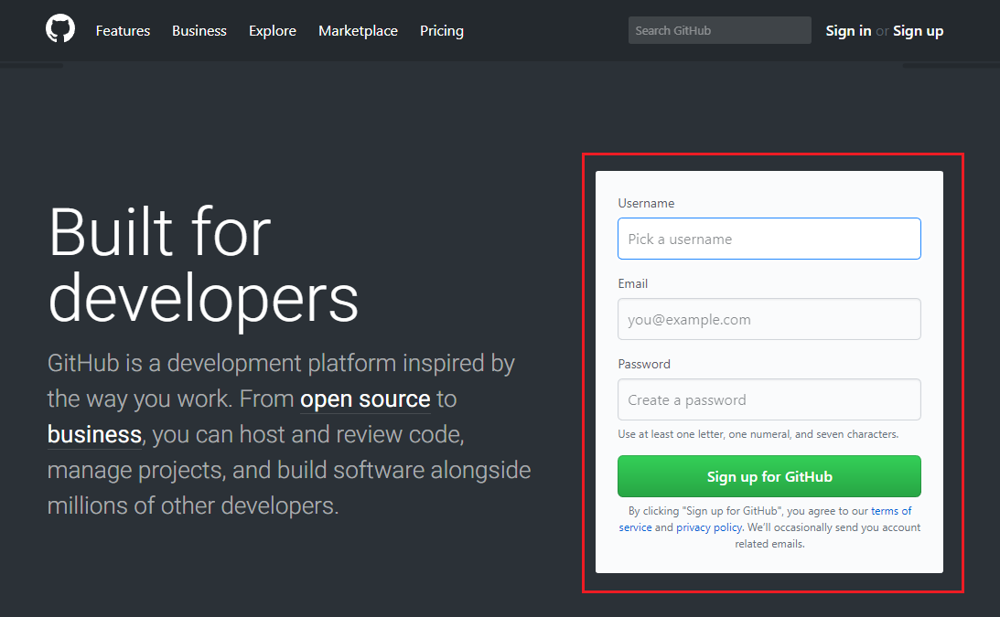The image size is (1000, 617).
Task: Open the Marketplace navigation link
Action: click(x=358, y=30)
